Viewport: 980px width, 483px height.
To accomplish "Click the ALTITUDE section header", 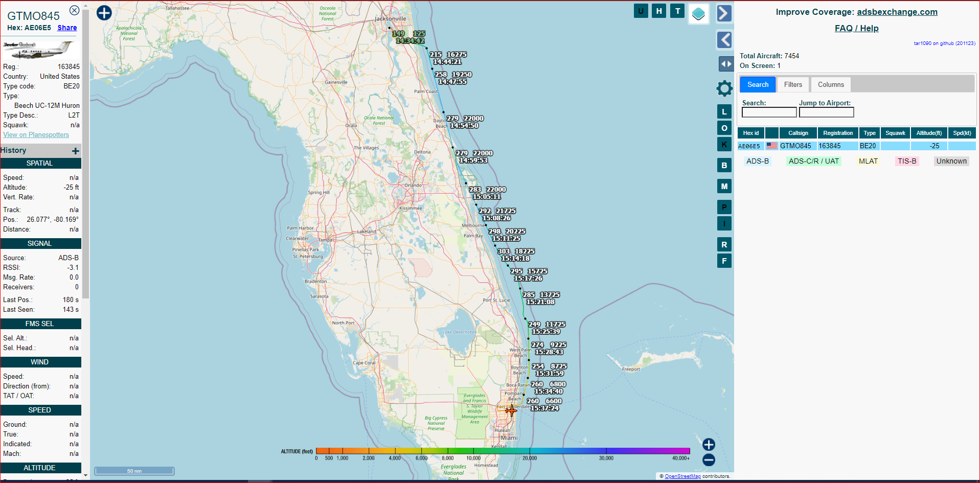I will pos(40,468).
